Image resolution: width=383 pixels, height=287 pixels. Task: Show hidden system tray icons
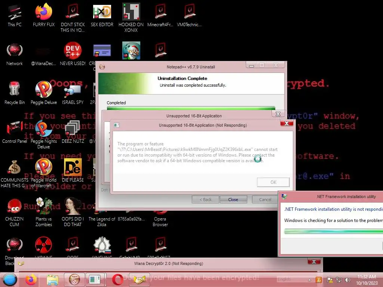(309, 280)
